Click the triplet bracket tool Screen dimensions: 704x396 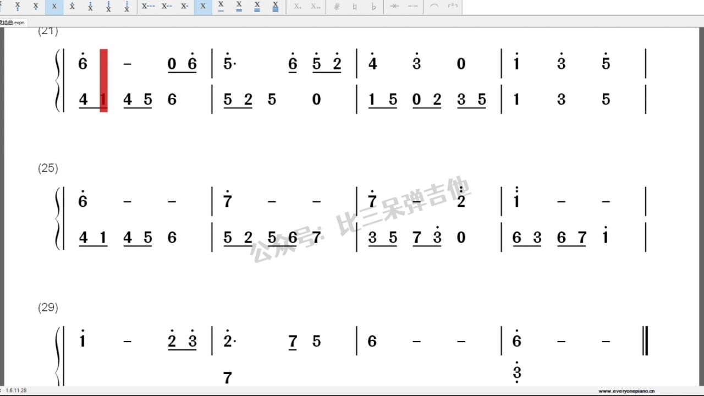[x=453, y=7]
